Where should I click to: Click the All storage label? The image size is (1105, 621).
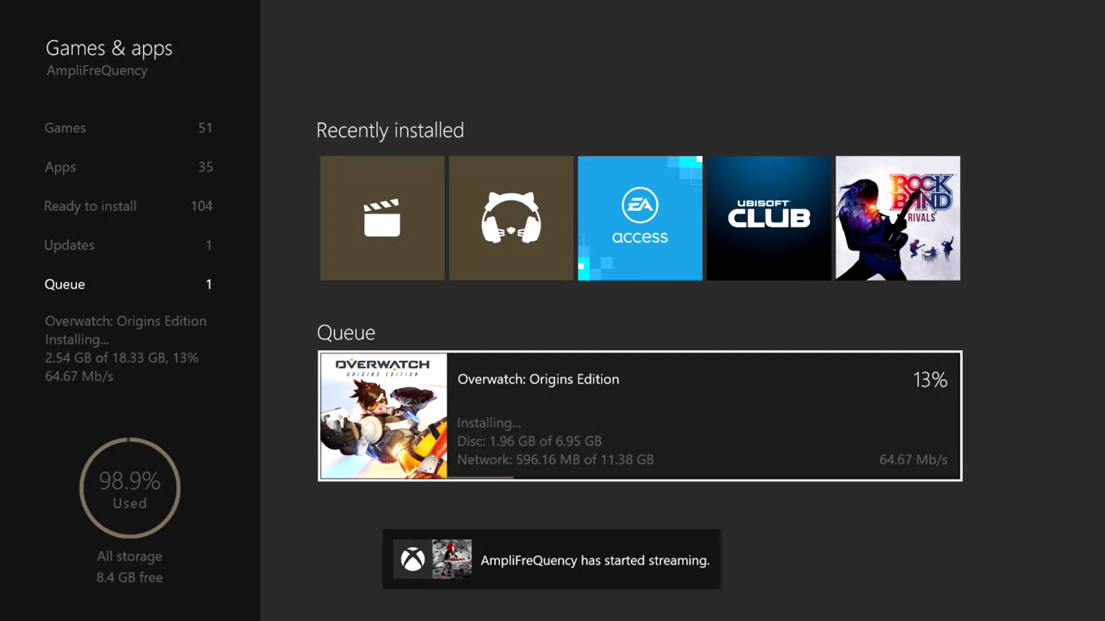click(129, 556)
